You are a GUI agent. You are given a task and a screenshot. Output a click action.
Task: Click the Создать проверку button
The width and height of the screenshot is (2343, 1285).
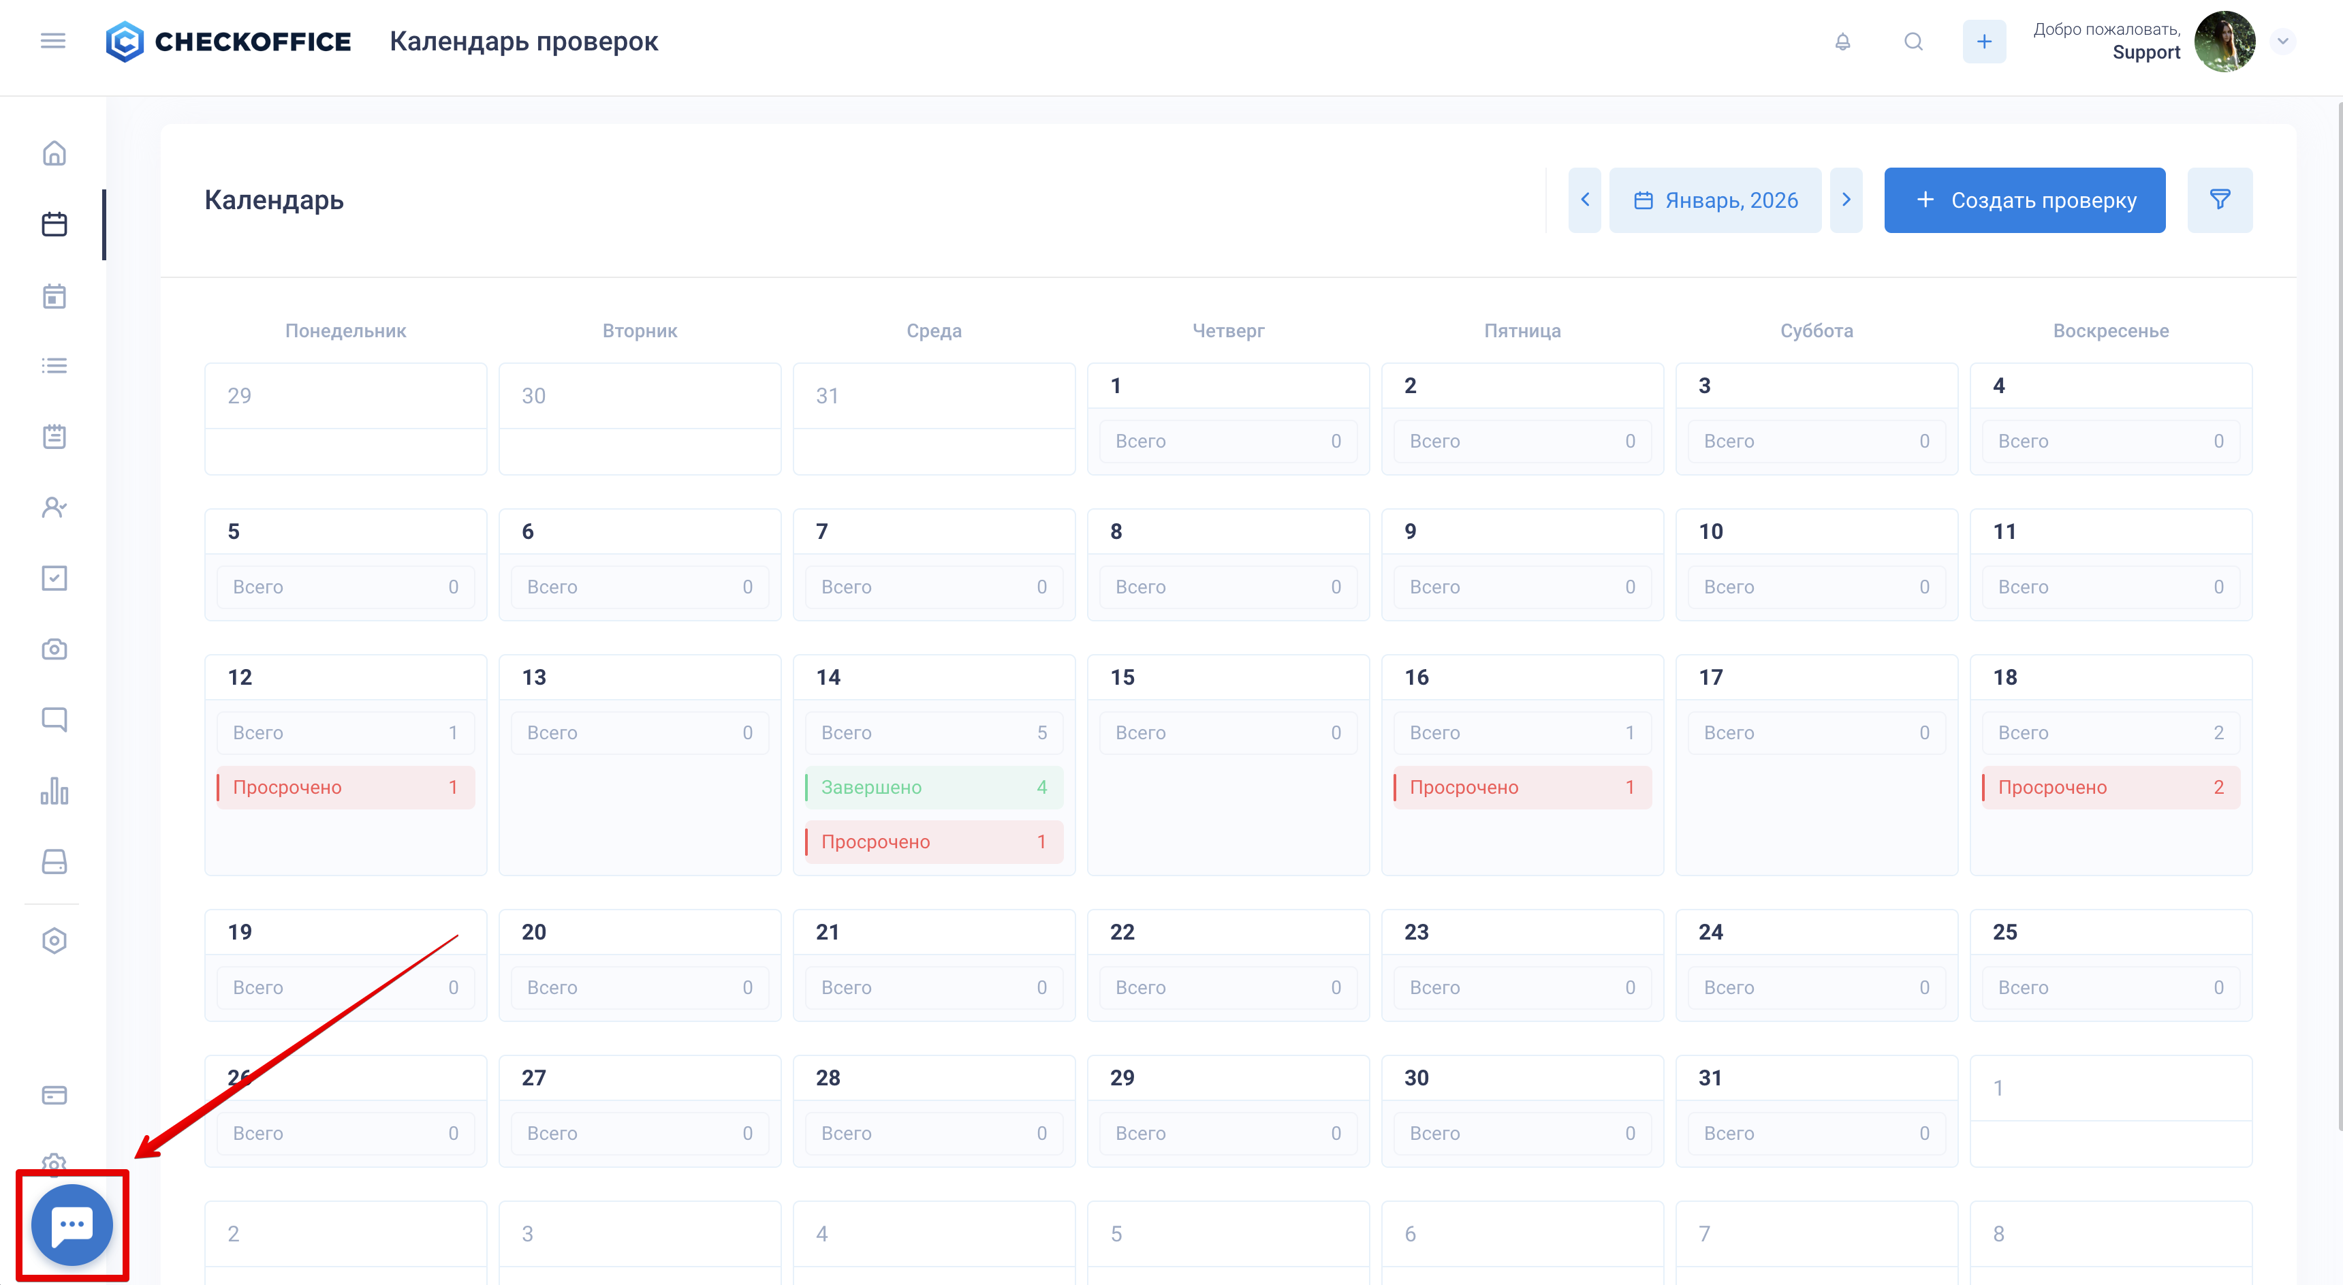coord(2025,200)
